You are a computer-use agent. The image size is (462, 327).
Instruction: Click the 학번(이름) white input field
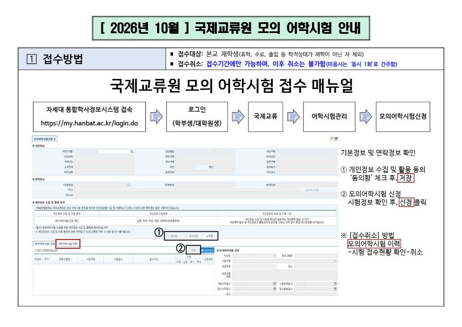[114, 152]
